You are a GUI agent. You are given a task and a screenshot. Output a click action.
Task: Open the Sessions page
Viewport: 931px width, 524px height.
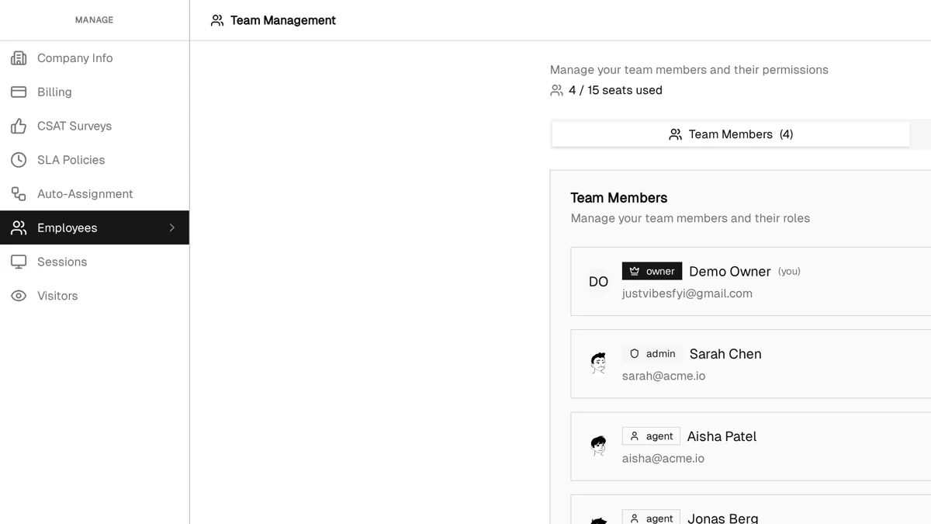click(95, 262)
